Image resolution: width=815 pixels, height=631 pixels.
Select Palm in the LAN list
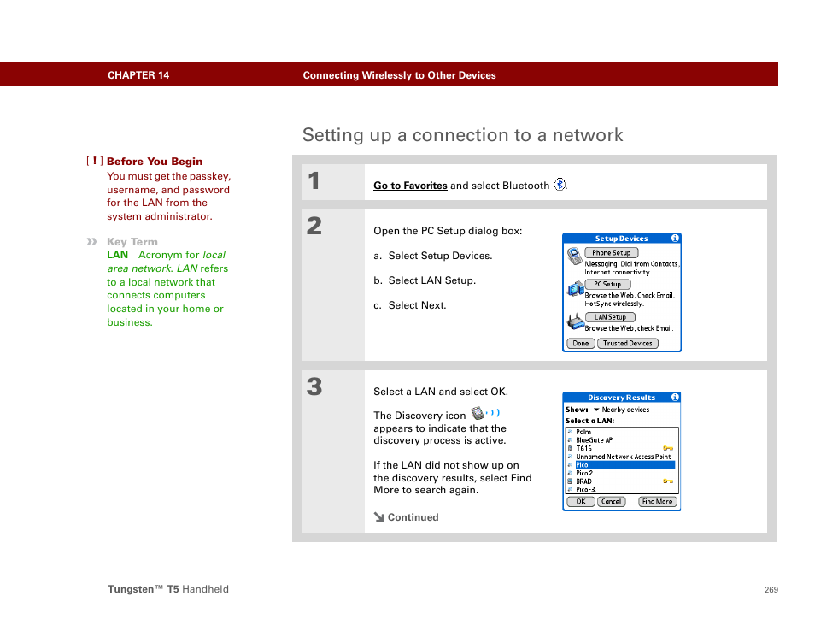(x=583, y=432)
